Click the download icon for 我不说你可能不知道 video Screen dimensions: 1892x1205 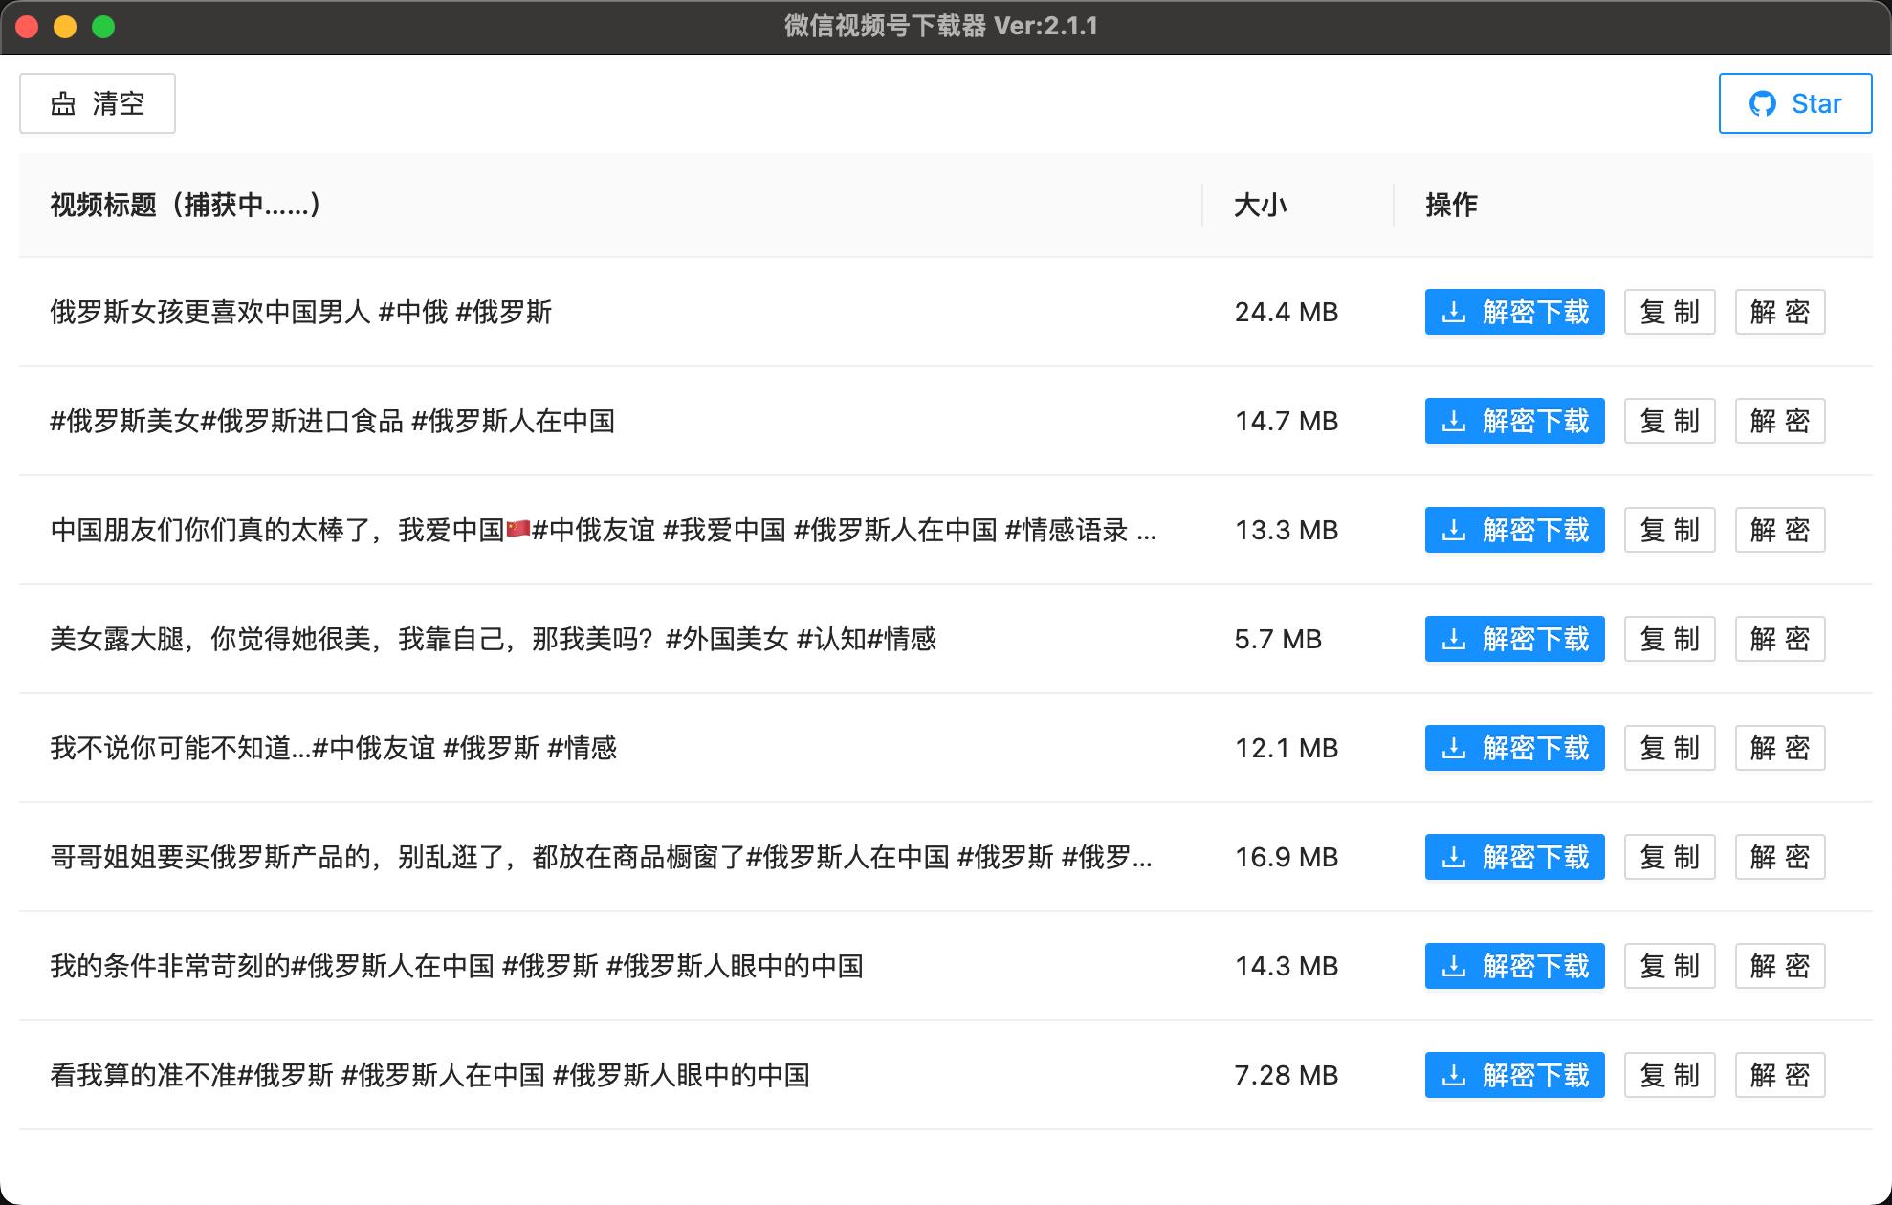(1453, 748)
